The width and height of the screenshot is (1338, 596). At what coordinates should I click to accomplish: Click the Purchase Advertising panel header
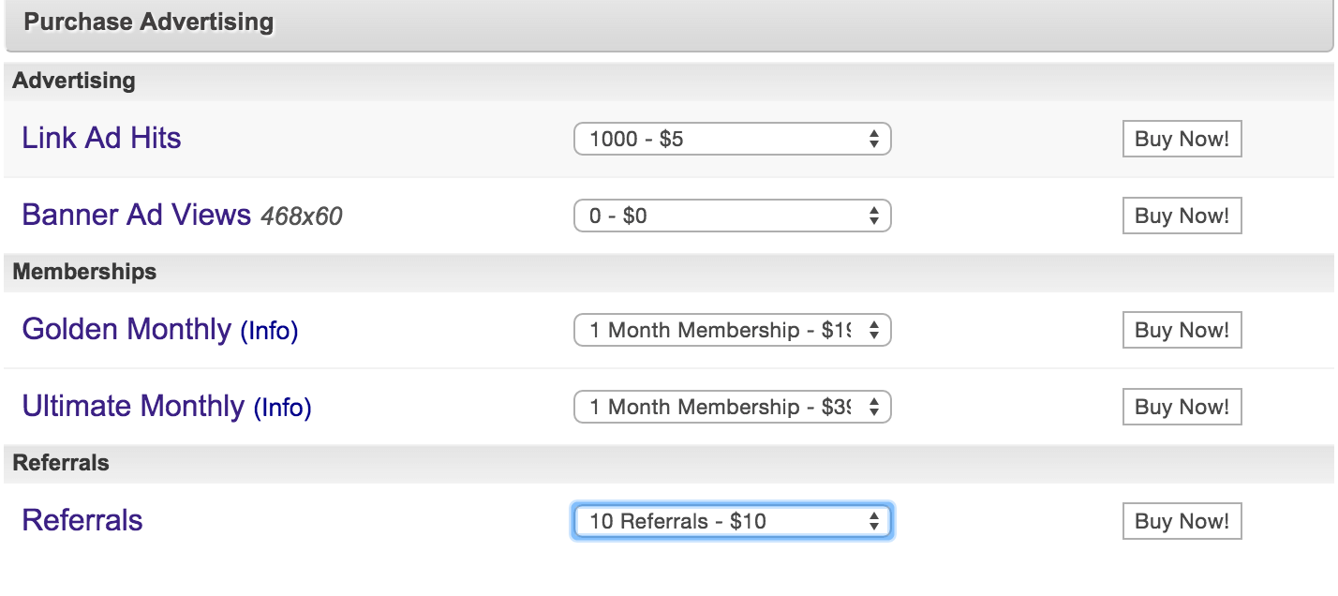(668, 25)
